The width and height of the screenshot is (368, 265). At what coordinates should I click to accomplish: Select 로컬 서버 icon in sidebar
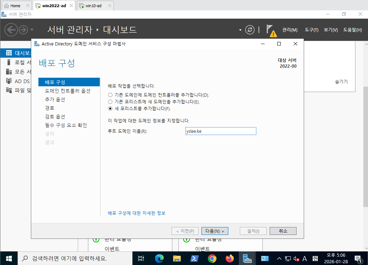point(9,62)
